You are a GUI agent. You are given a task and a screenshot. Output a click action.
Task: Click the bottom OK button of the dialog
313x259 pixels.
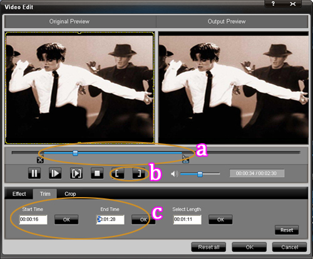point(249,247)
